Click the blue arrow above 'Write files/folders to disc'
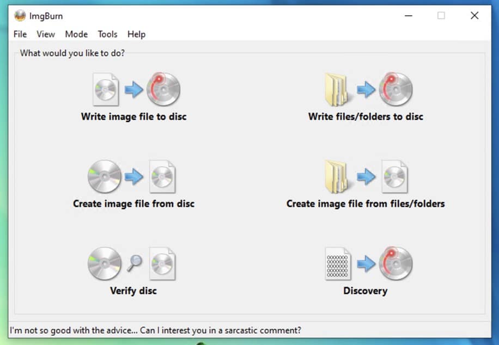This screenshot has height=345, width=499. 366,89
